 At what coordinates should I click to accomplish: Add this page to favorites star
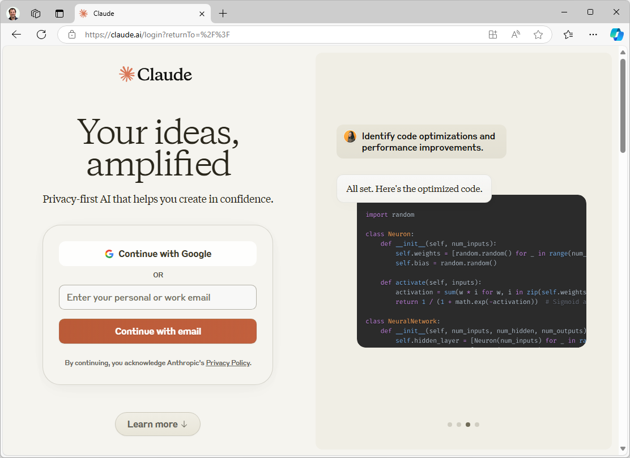538,35
